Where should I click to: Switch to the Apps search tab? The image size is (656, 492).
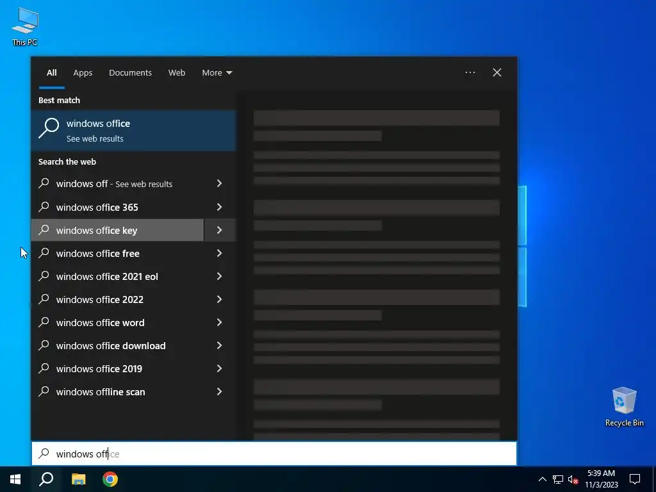(x=83, y=73)
